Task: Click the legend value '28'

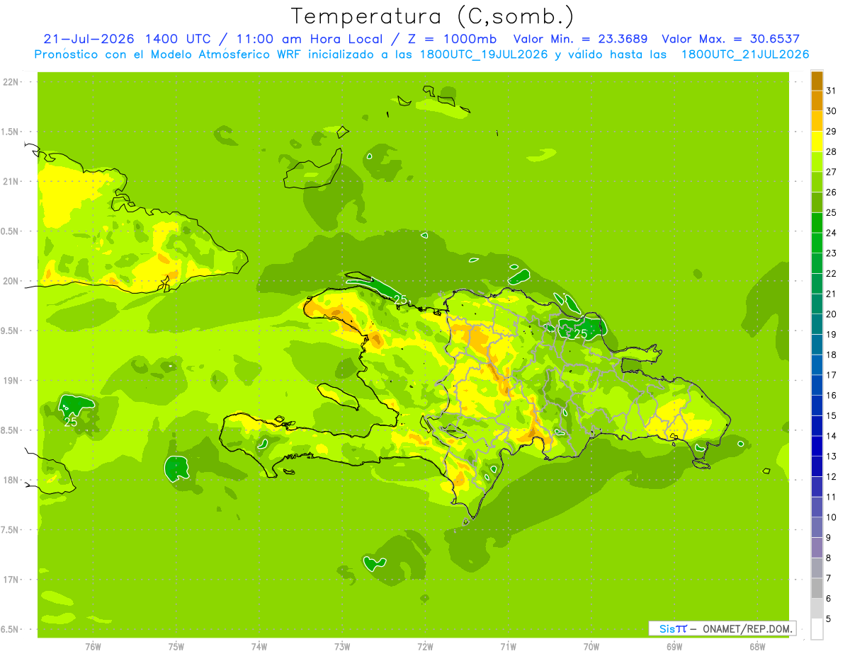Action: tap(832, 151)
